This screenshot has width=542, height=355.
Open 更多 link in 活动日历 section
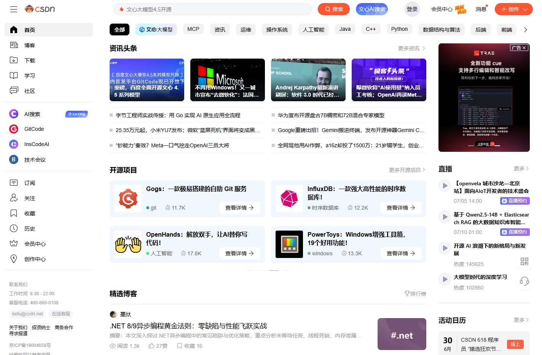(521, 320)
